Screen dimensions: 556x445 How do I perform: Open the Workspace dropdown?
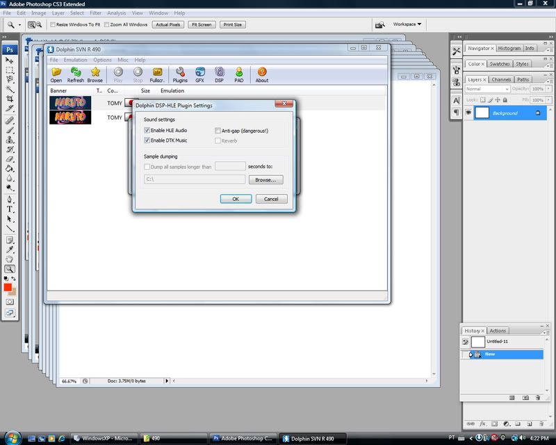coord(407,24)
